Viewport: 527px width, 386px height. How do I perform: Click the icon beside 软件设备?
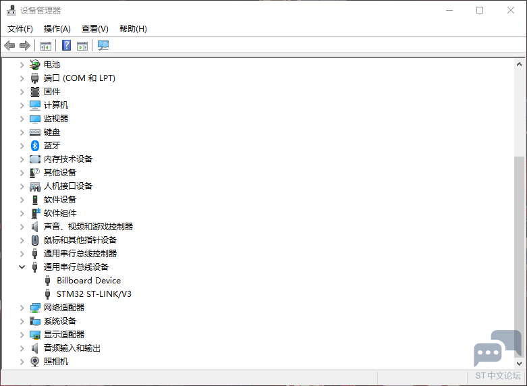(35, 200)
